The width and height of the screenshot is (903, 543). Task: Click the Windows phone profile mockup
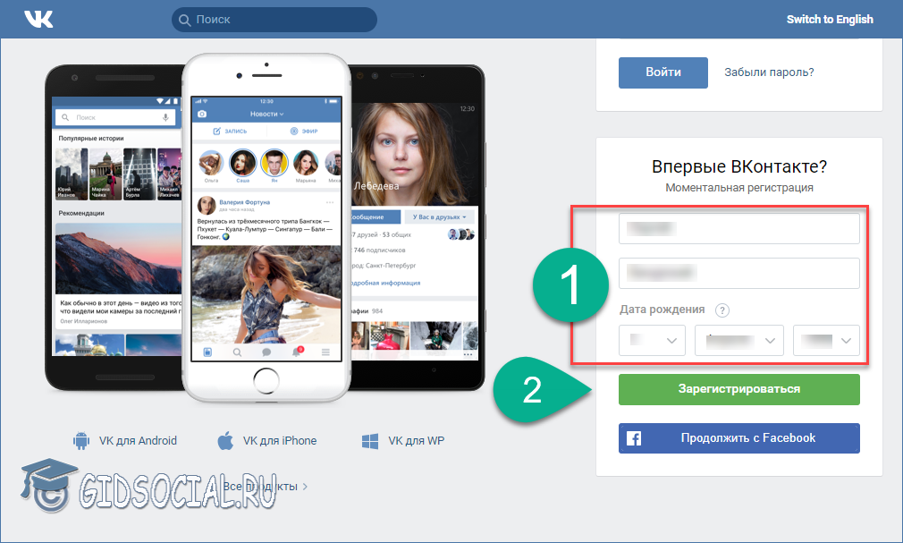(417, 228)
